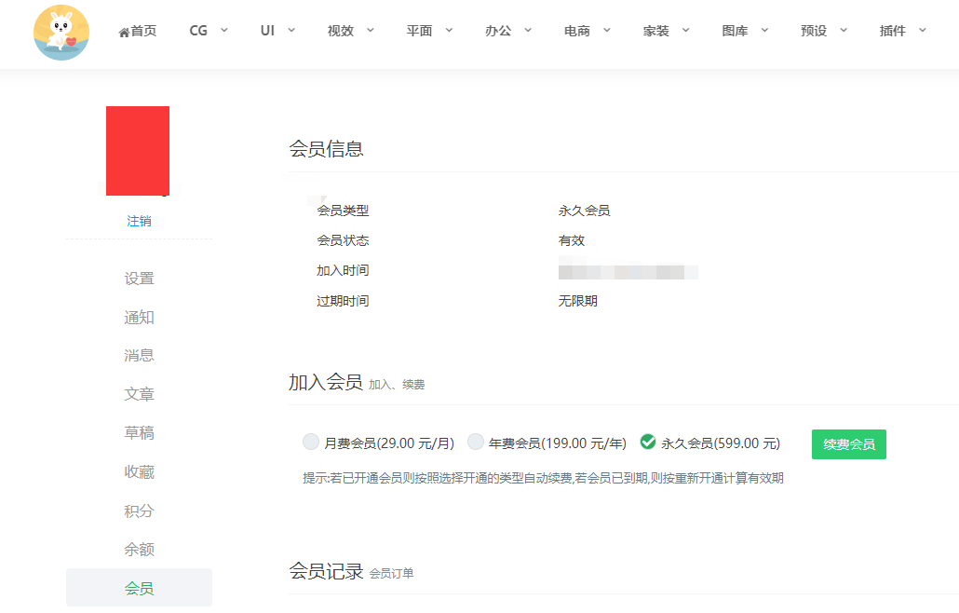Expand the CG dropdown chevron
The image size is (959, 613).
(223, 30)
